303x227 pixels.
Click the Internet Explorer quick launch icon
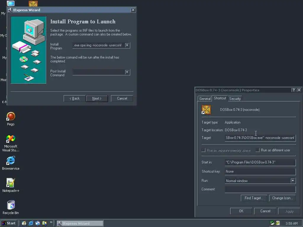(31, 223)
